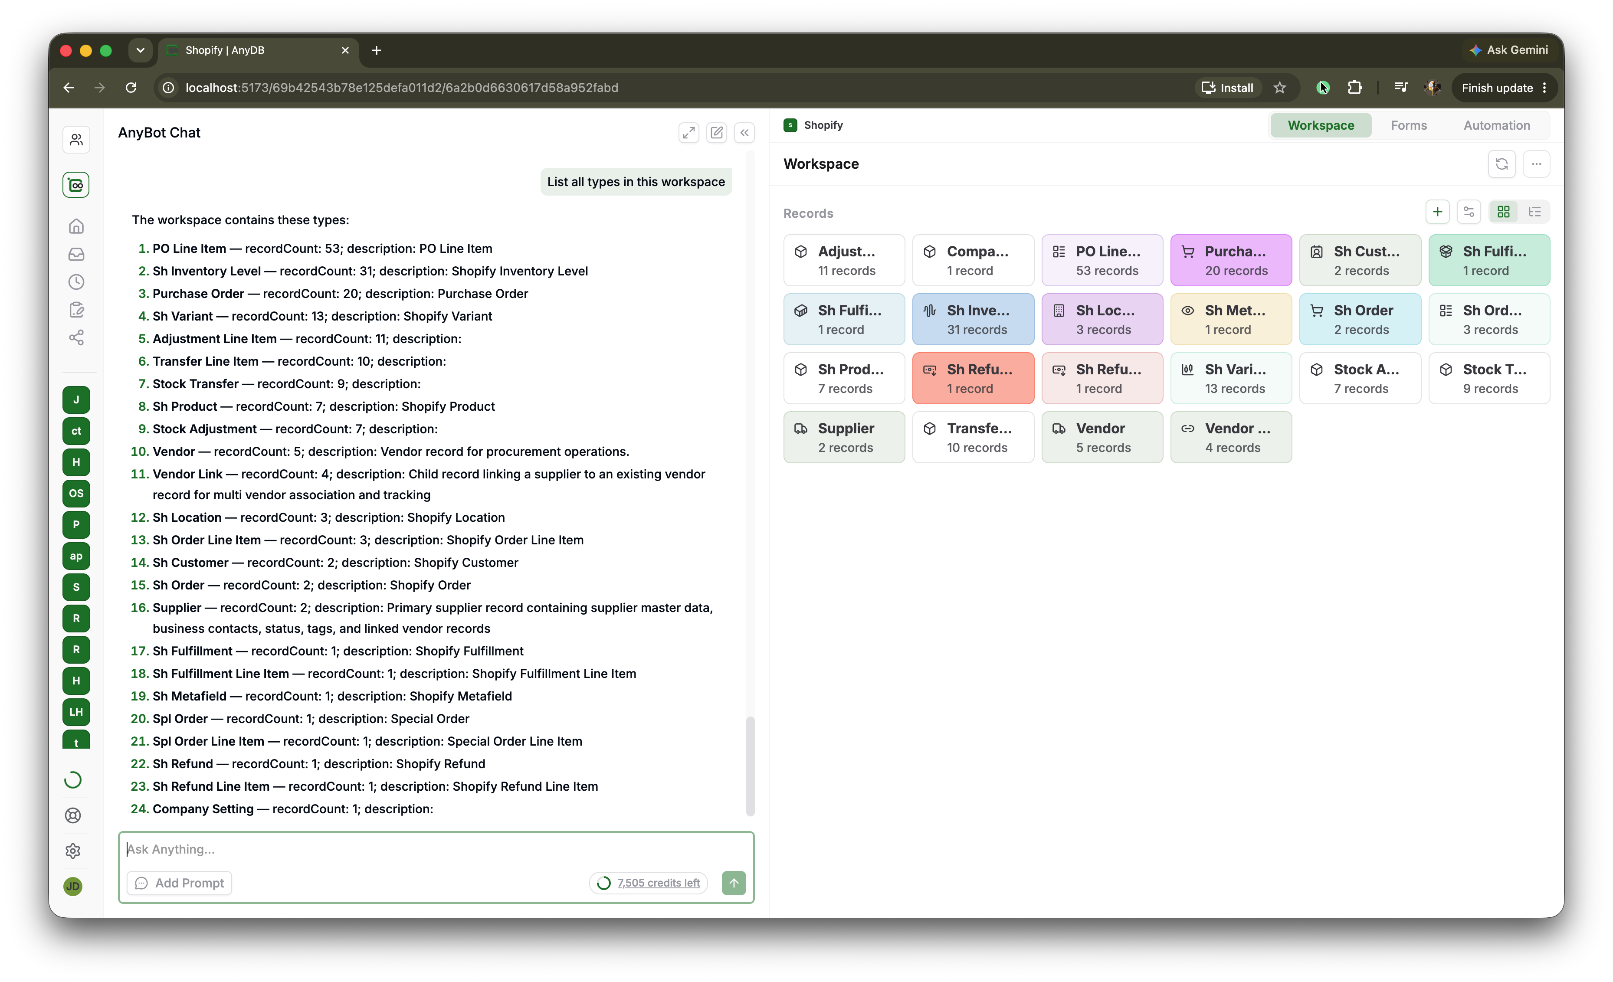This screenshot has height=982, width=1613.
Task: Switch to the Forms tab
Action: (1409, 125)
